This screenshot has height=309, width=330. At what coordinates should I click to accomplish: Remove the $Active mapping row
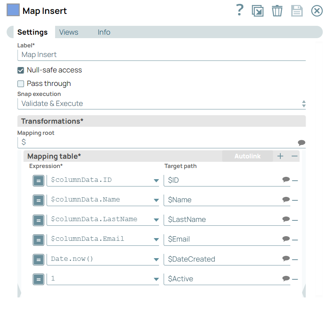[x=295, y=279]
